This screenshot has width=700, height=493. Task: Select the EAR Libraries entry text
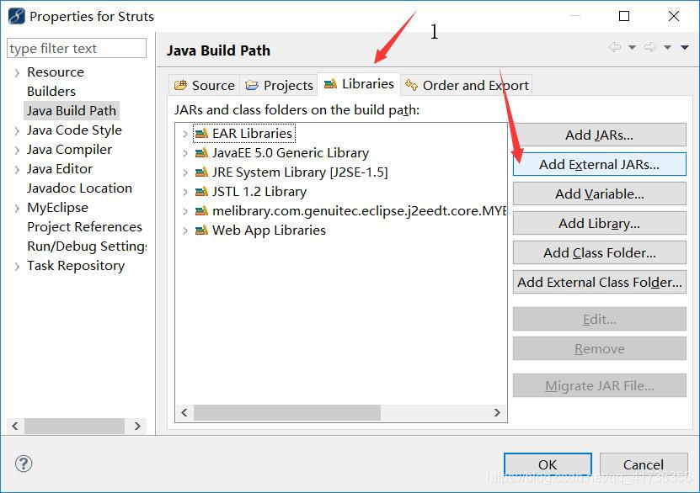click(x=252, y=133)
